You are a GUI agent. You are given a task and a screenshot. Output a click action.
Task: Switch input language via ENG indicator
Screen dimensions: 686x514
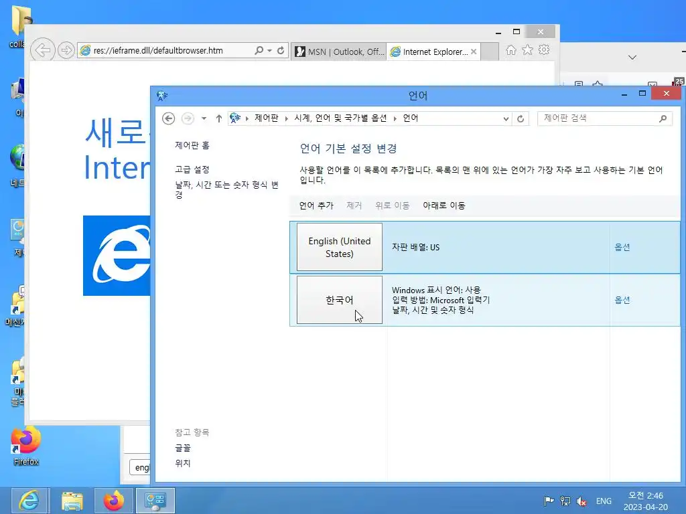pyautogui.click(x=604, y=501)
